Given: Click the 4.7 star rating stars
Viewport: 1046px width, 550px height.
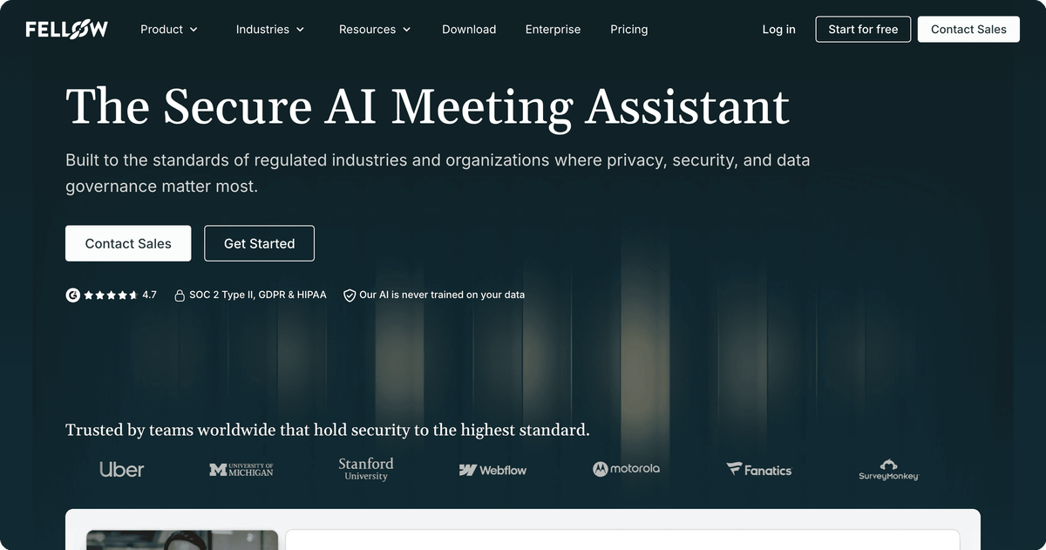Looking at the screenshot, I should click(111, 295).
